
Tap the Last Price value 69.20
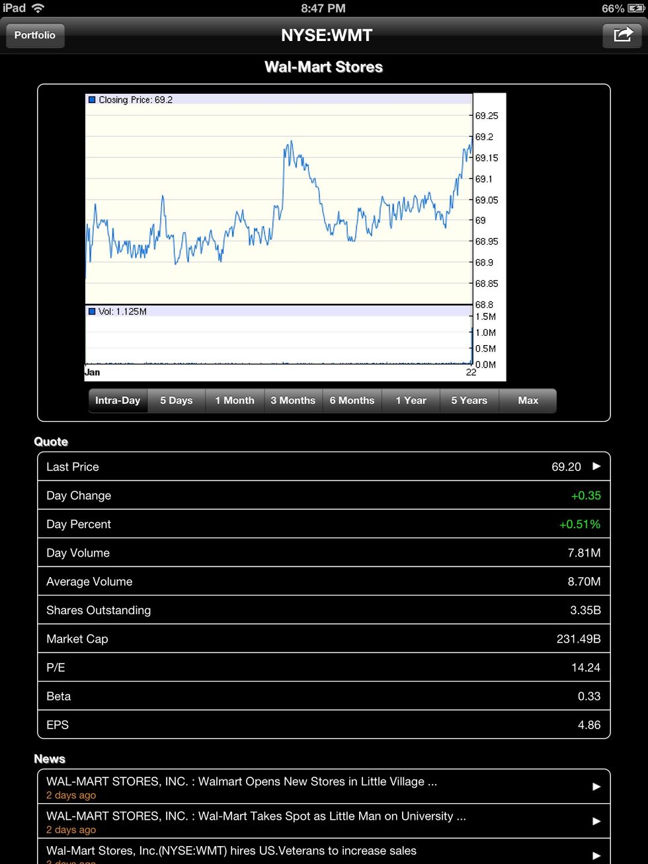pos(567,467)
